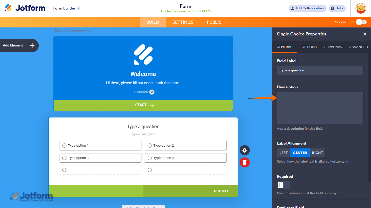Expand the Form Builder dropdown

(79, 8)
